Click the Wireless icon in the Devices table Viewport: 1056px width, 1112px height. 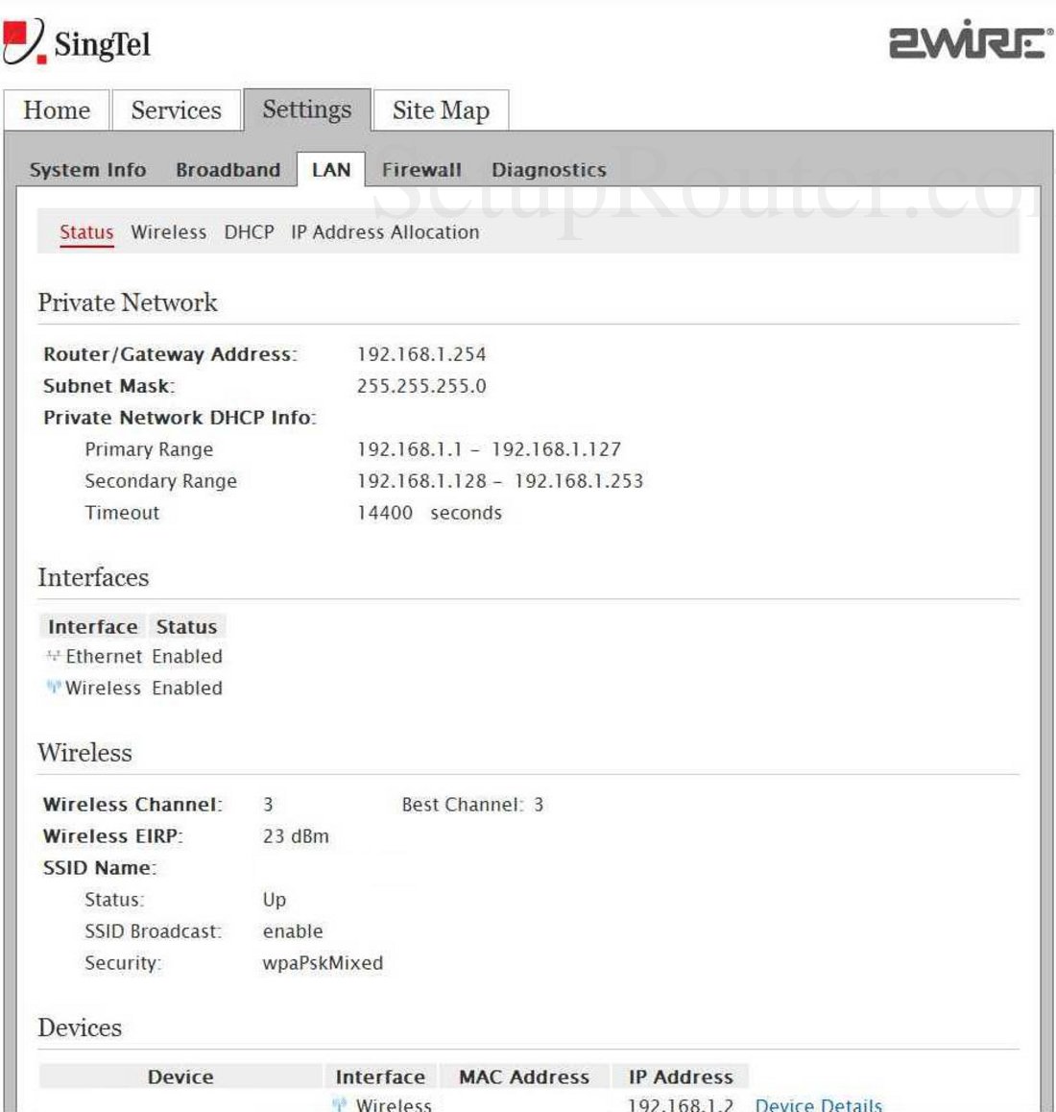click(341, 1104)
